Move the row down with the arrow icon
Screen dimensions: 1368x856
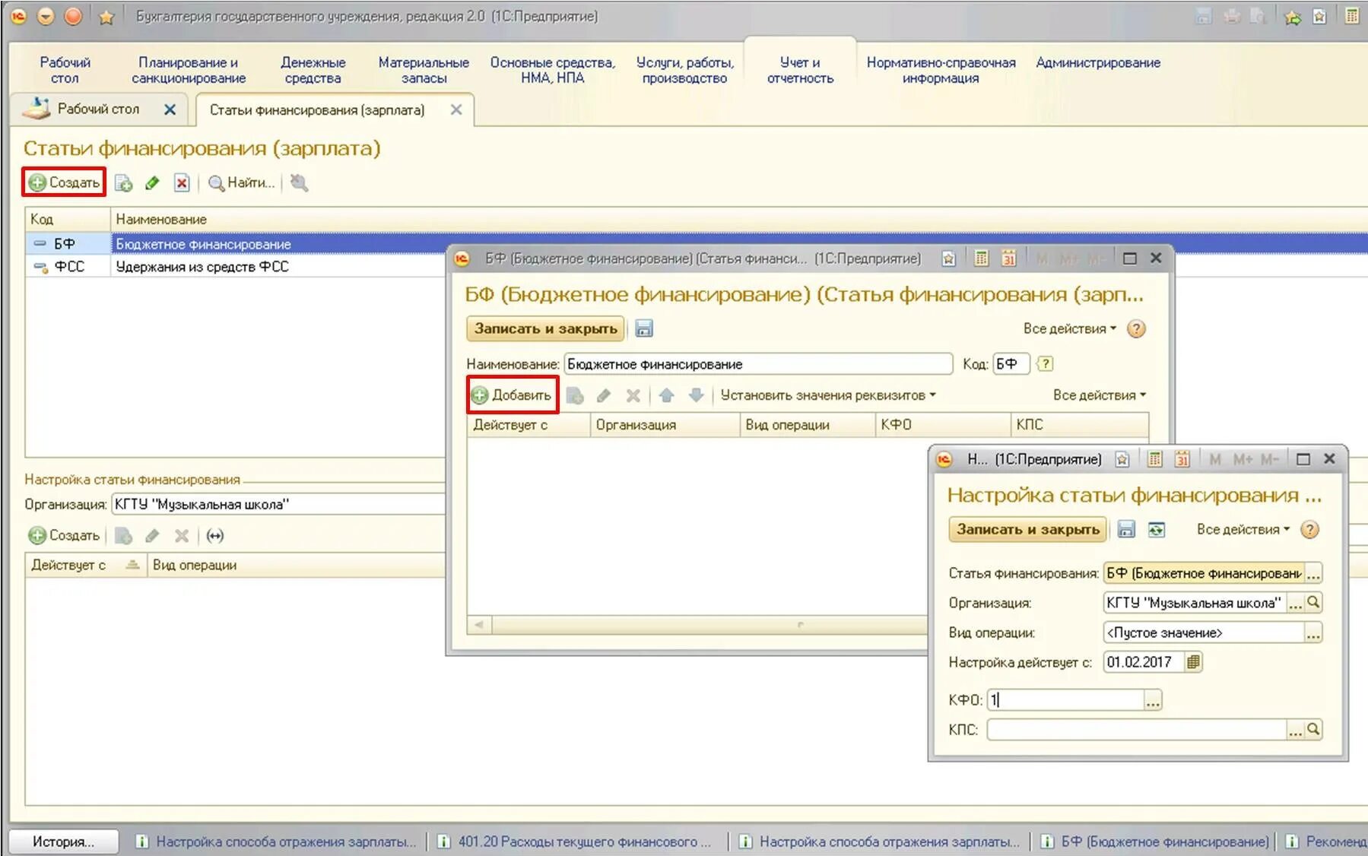tap(695, 395)
